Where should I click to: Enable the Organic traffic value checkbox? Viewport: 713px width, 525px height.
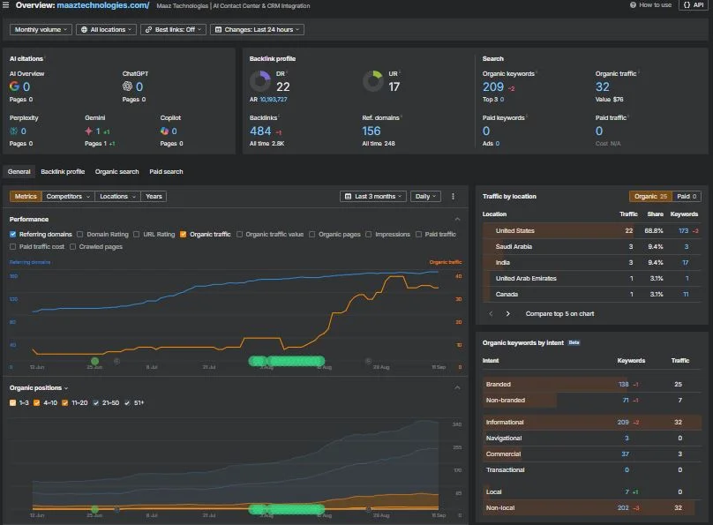point(239,234)
